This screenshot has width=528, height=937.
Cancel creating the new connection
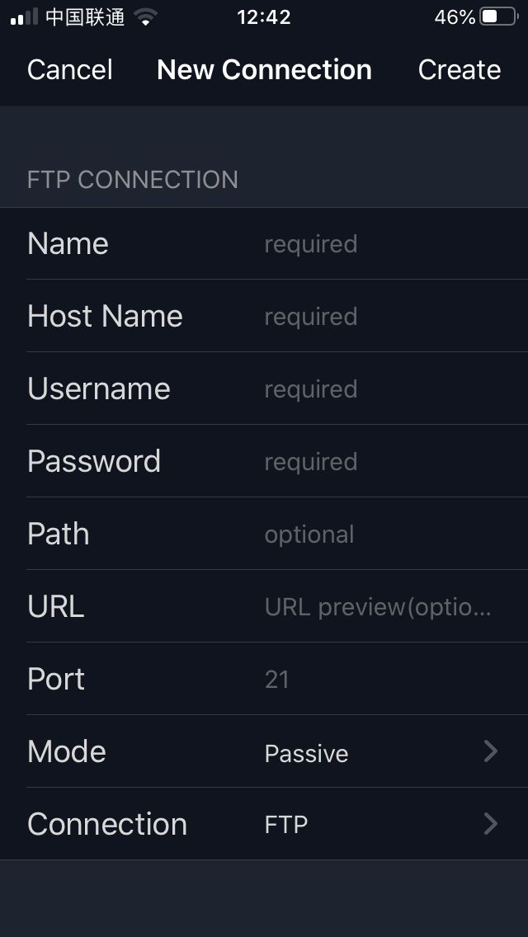pyautogui.click(x=69, y=70)
